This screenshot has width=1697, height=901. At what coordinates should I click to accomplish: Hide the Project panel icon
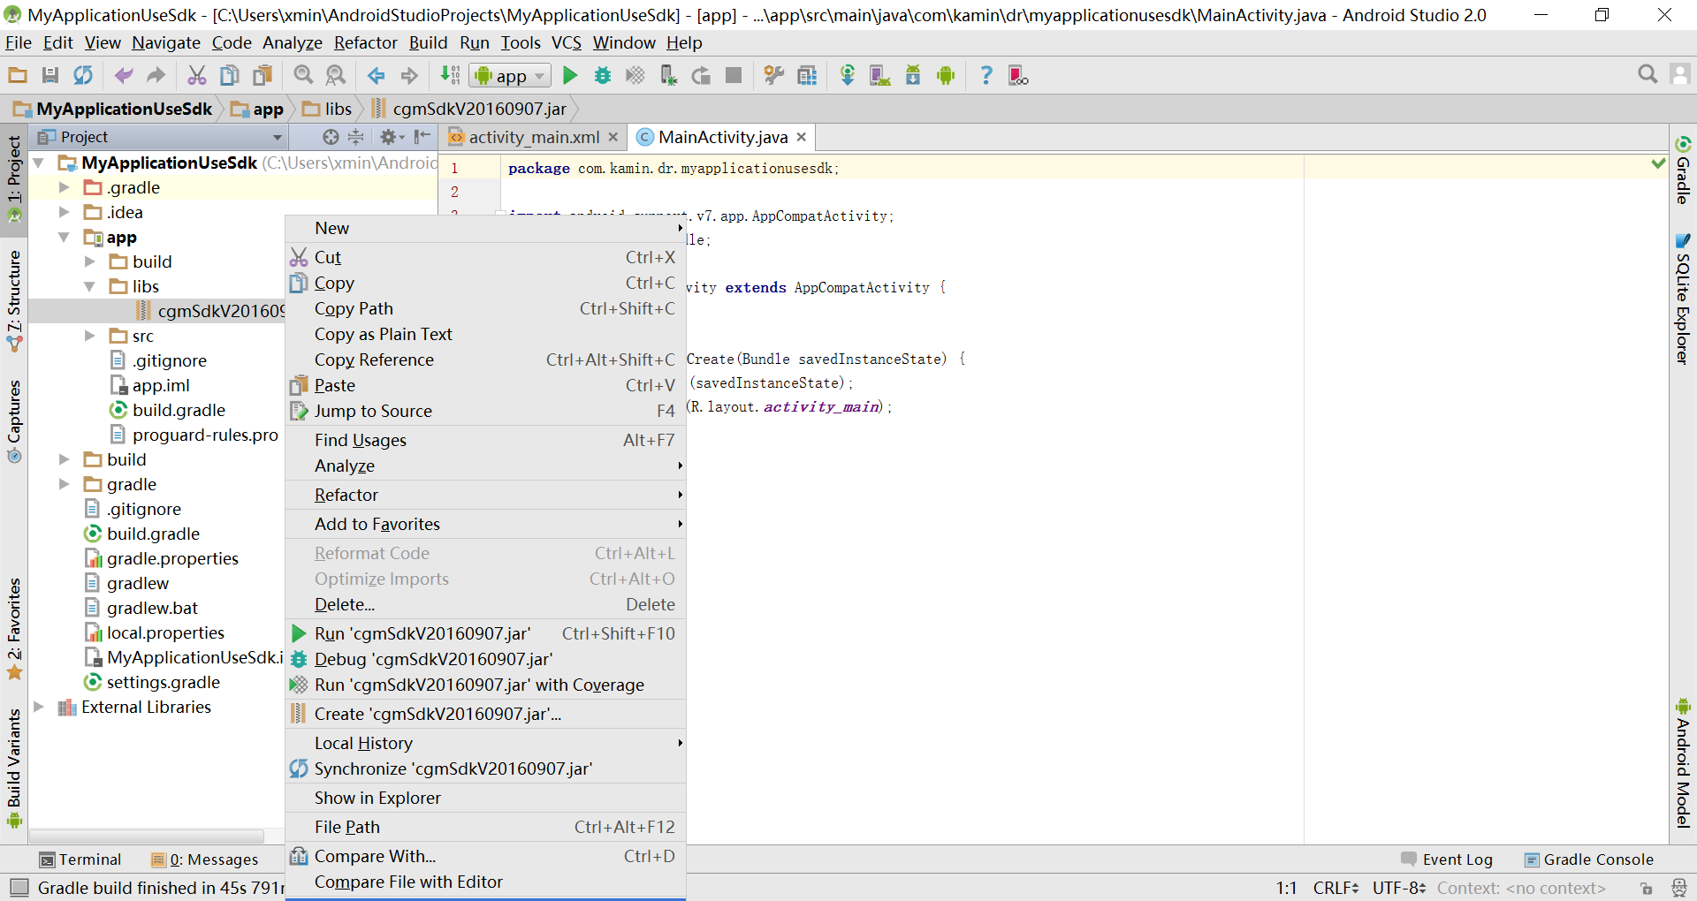[422, 137]
